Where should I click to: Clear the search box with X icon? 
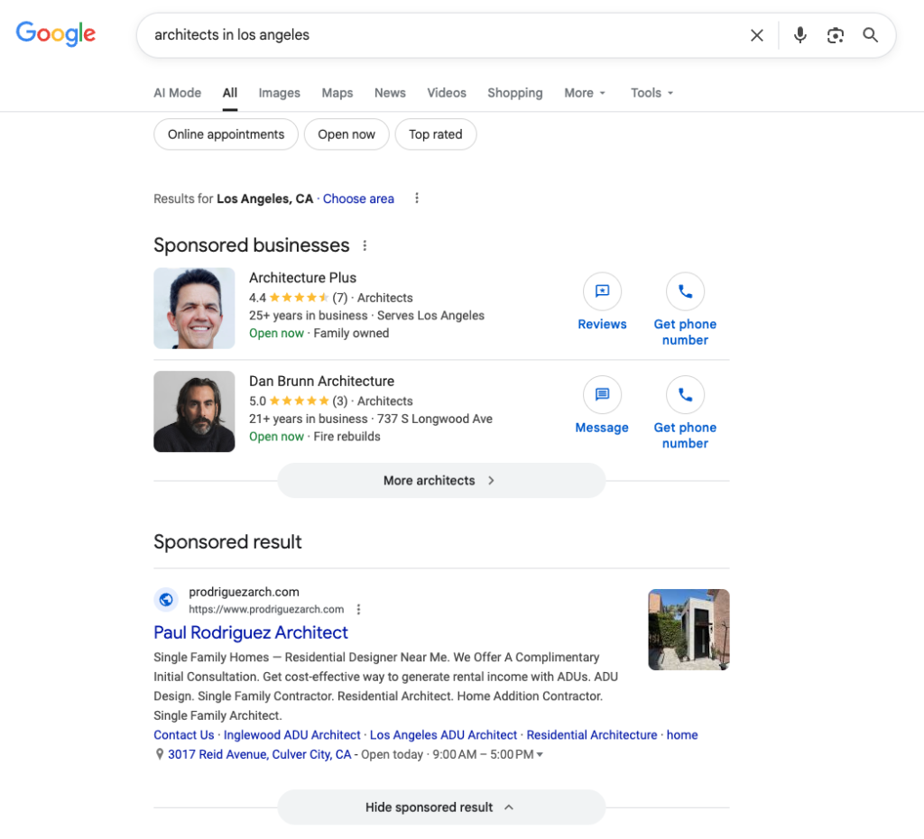click(756, 35)
